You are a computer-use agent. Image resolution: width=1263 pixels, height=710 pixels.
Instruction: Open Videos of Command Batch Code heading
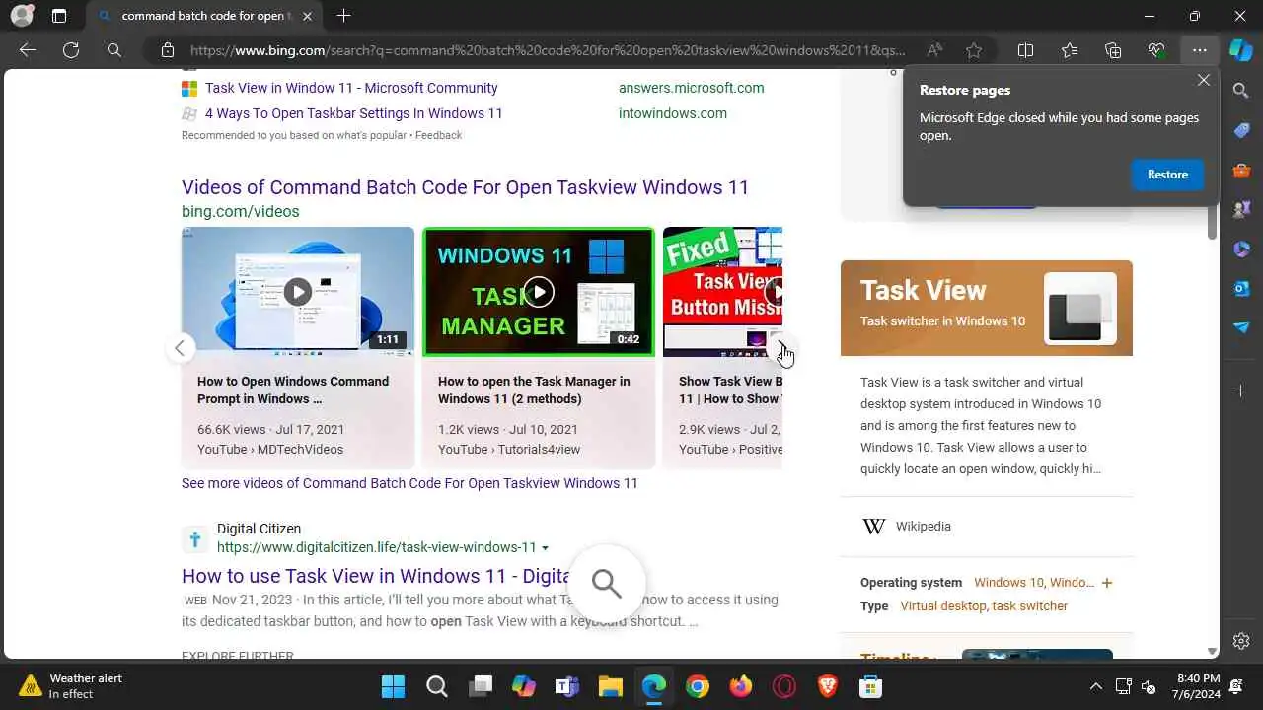[465, 187]
